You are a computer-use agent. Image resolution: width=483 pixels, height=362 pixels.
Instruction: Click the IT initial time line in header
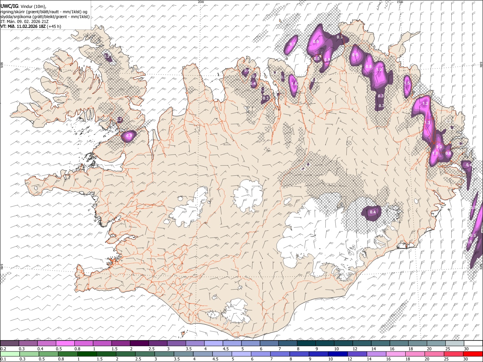[x=25, y=21]
